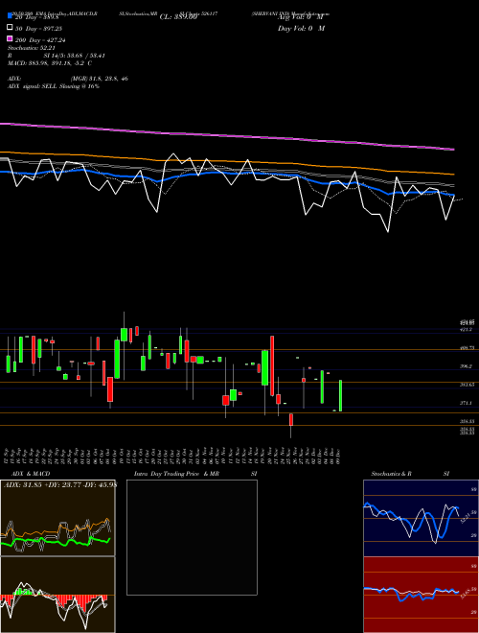This screenshot has width=479, height=633.
Task: Click the 'Stochastics & R SI' panel title
Action: coord(410,474)
